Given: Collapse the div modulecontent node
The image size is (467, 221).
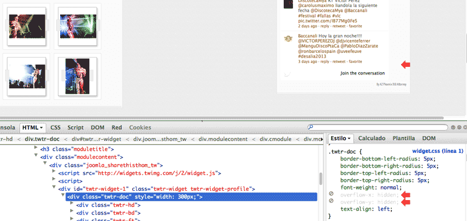Looking at the screenshot, I should coord(36,155).
